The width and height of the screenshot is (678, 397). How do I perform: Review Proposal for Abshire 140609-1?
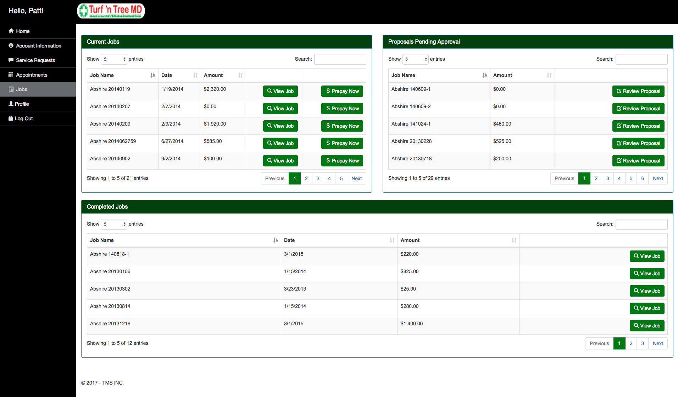pos(638,91)
